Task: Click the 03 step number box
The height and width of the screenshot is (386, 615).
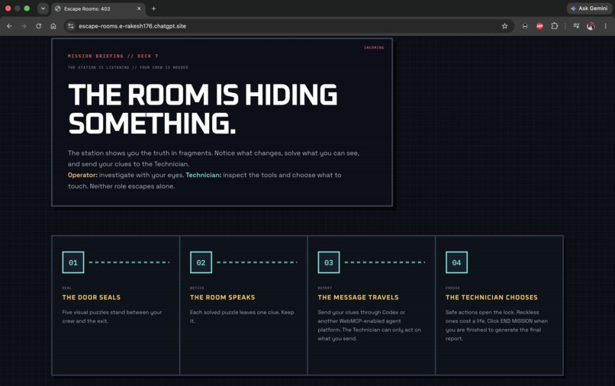Action: pos(329,262)
